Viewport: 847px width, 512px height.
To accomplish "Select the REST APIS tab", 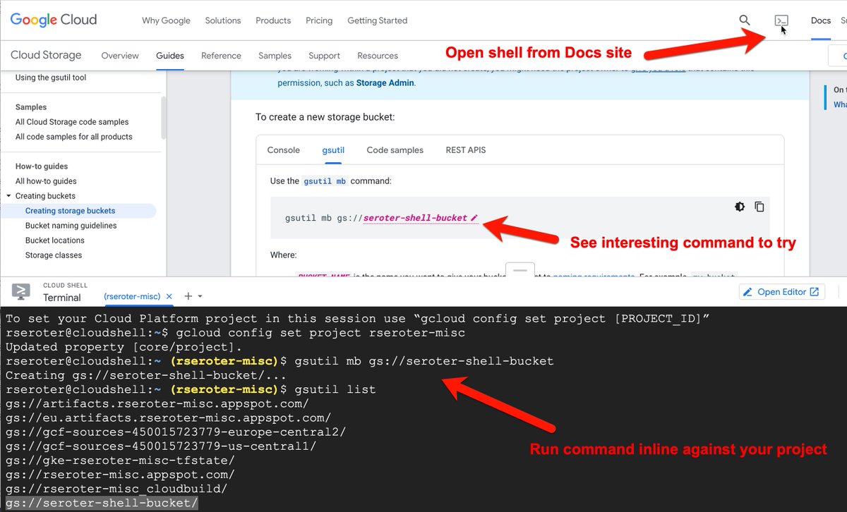I will pyautogui.click(x=466, y=150).
